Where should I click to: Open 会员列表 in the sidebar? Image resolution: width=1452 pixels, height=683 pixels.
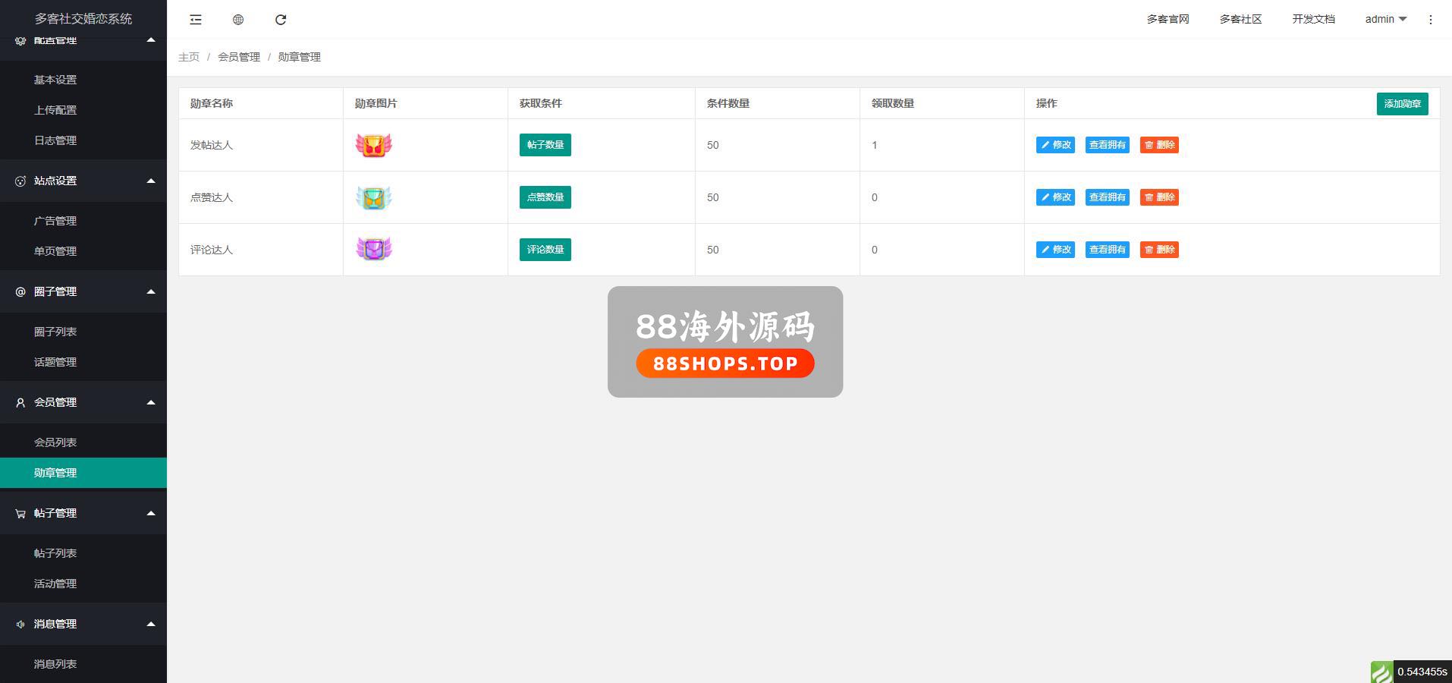pos(55,442)
